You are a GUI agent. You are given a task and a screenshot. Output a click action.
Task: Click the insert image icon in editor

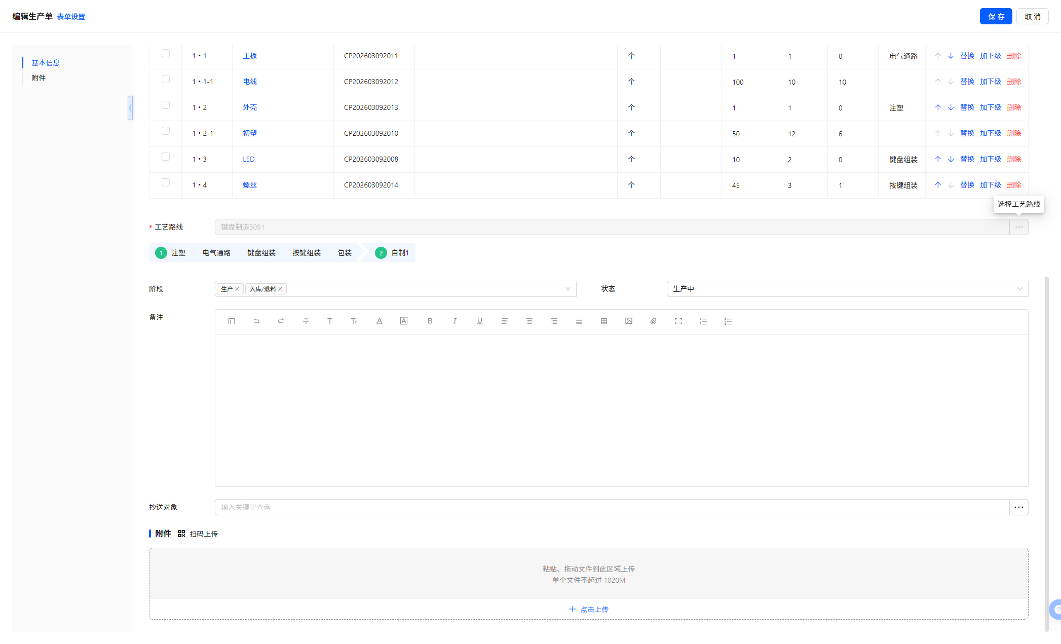(628, 321)
